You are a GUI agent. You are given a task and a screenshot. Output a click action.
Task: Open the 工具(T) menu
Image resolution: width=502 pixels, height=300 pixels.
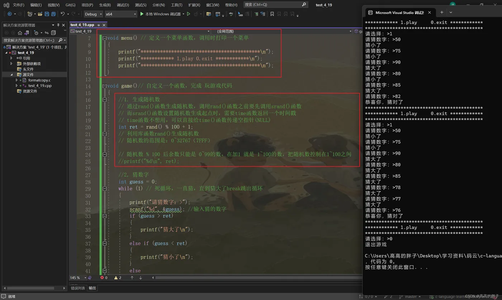click(x=176, y=5)
